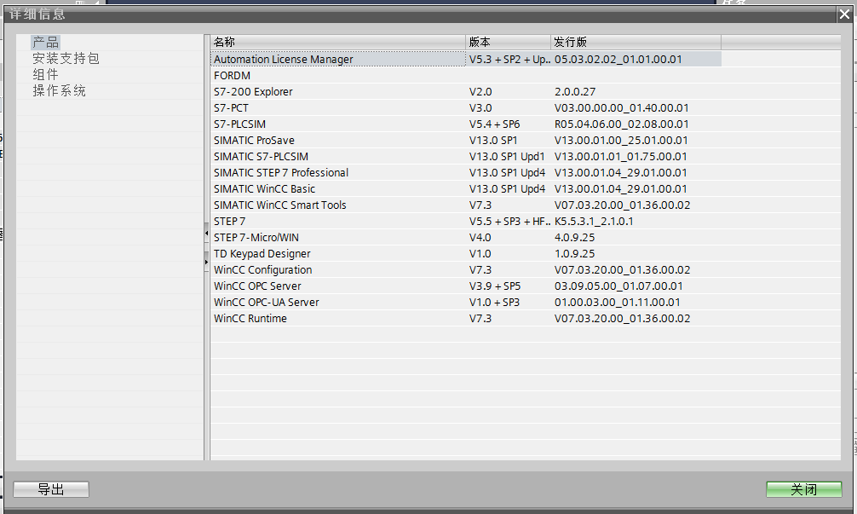
Task: Select the S7-PLCSIM product name
Action: (x=240, y=124)
